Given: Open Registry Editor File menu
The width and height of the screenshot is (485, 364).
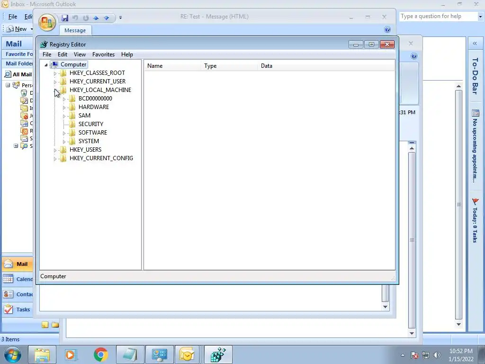Looking at the screenshot, I should 47,54.
